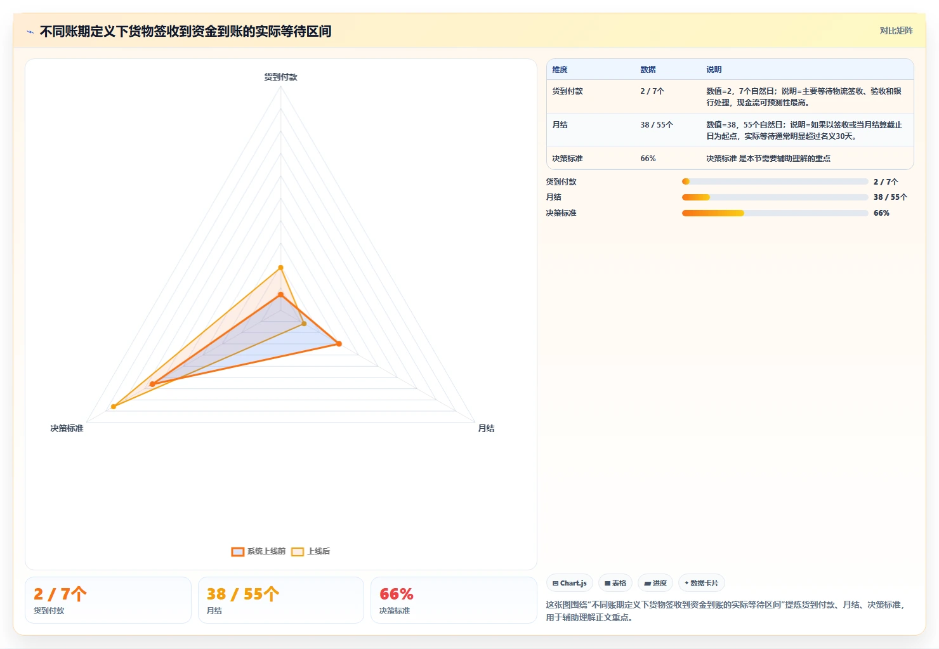Click the 对比矩阵 label in the header
The image size is (939, 649).
(x=896, y=30)
